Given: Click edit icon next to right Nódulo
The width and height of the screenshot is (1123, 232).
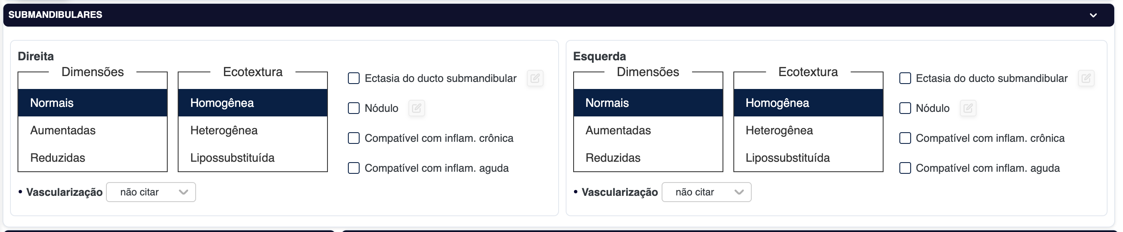Looking at the screenshot, I should [x=416, y=108].
